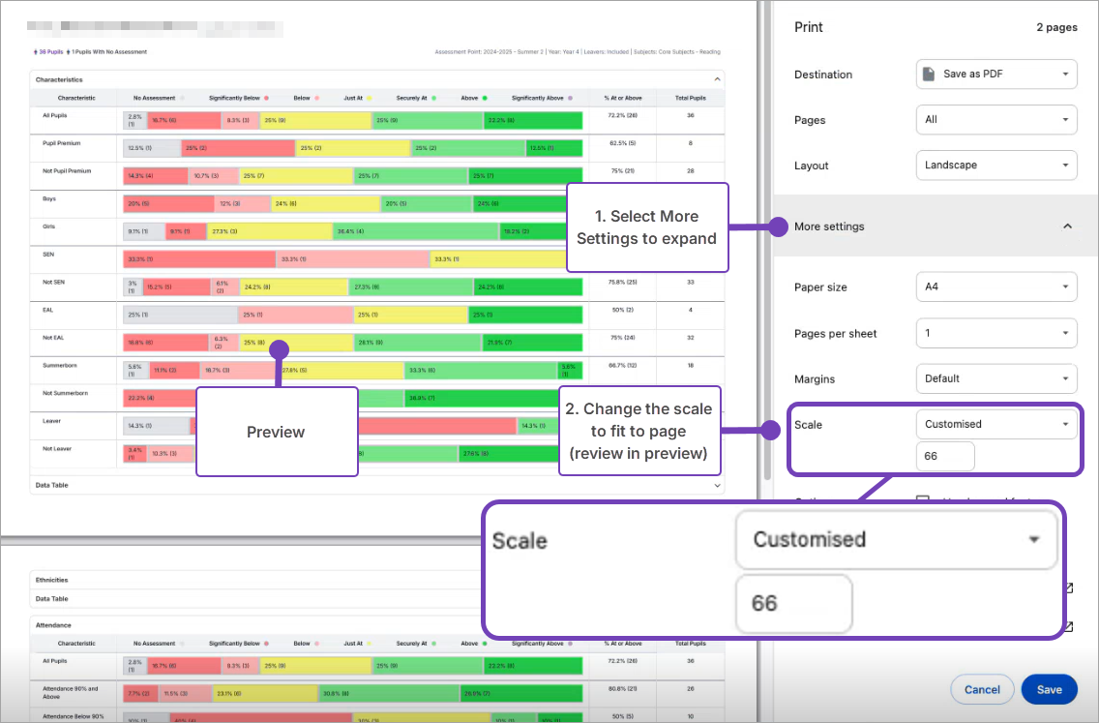
Task: Open the Layout dropdown set to Landscape
Action: coord(996,165)
